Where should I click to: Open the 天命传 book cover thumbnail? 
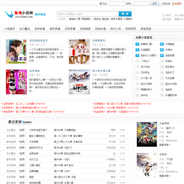(x=147, y=165)
